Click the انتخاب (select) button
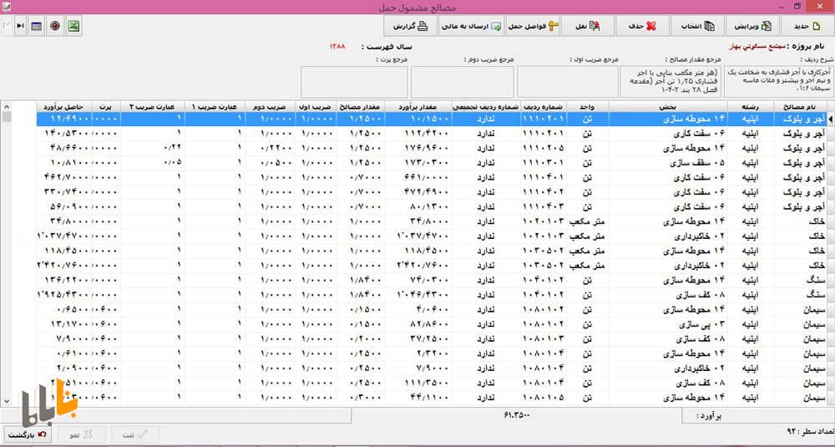This screenshot has width=835, height=447. pos(697,26)
